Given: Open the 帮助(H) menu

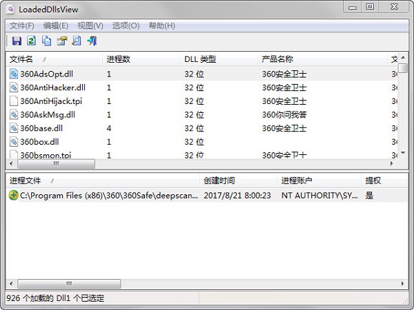Looking at the screenshot, I should point(161,26).
